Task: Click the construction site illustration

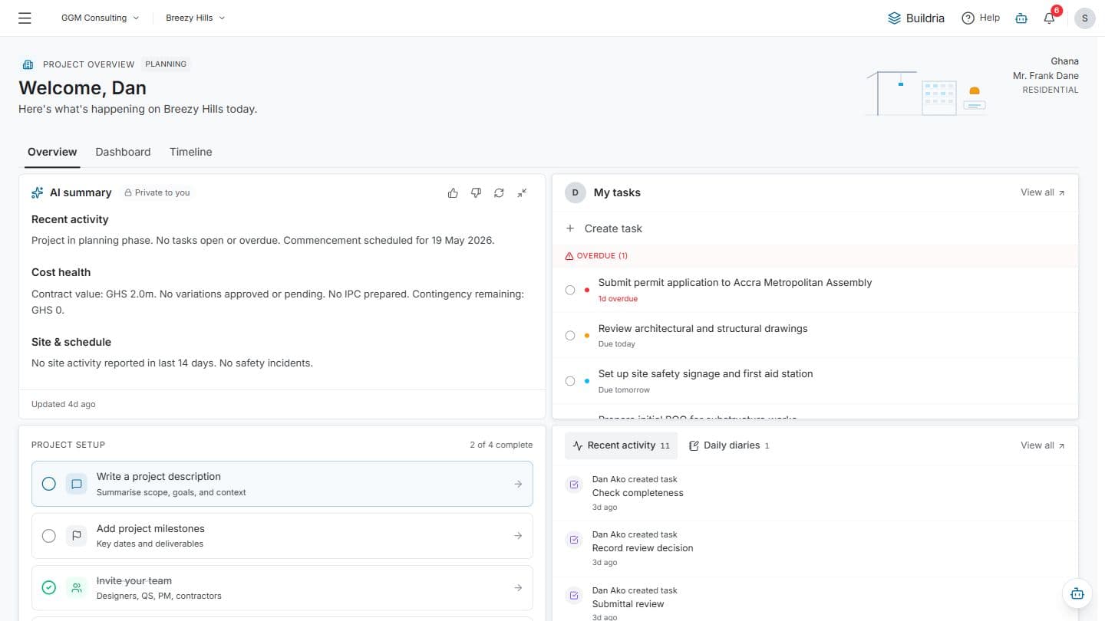Action: click(x=927, y=93)
